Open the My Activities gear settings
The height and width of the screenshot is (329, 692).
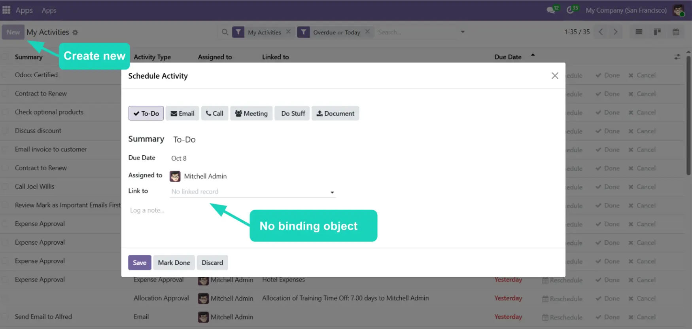(x=75, y=32)
